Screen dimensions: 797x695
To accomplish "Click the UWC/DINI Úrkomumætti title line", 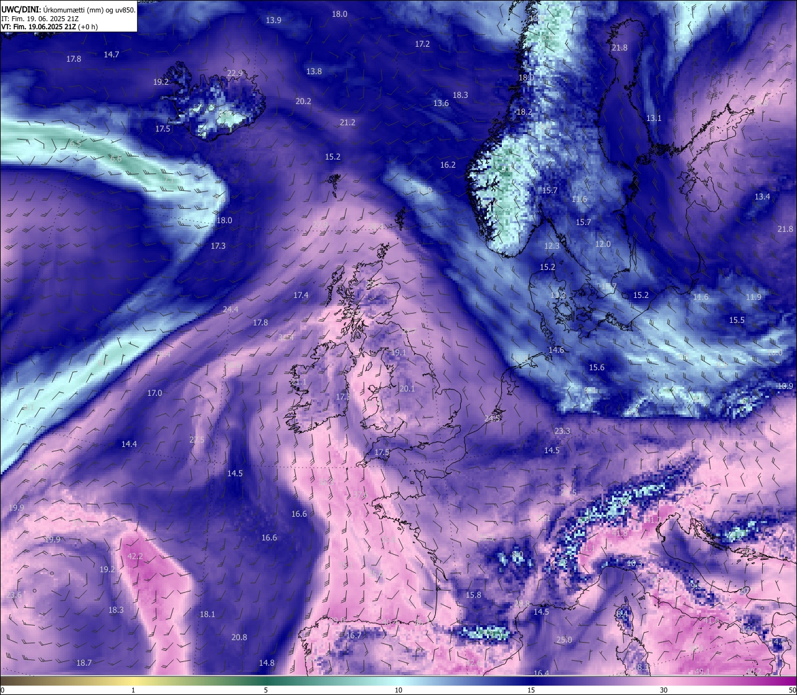I will tap(68, 10).
